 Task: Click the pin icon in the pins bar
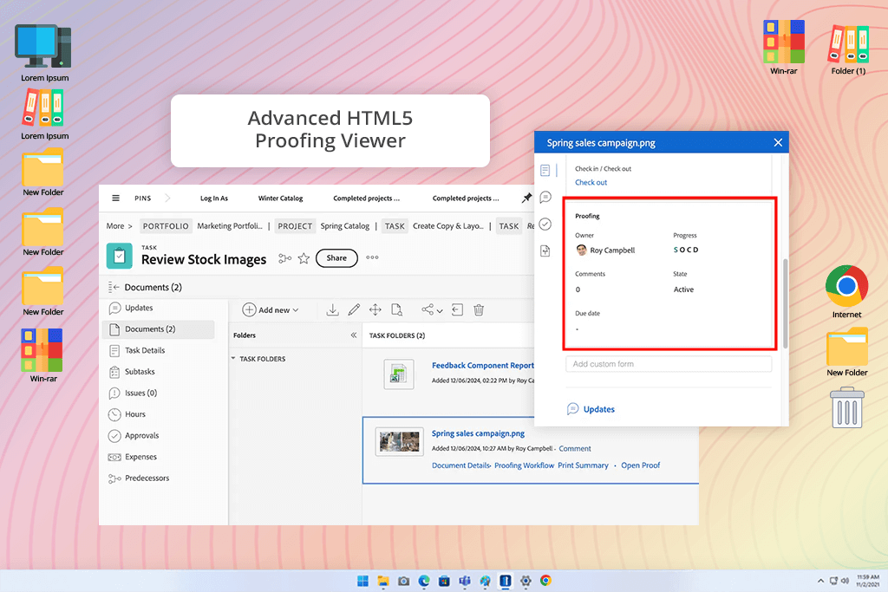526,198
